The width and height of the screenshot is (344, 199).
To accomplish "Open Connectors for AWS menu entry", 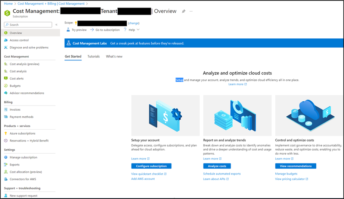I will (23, 179).
